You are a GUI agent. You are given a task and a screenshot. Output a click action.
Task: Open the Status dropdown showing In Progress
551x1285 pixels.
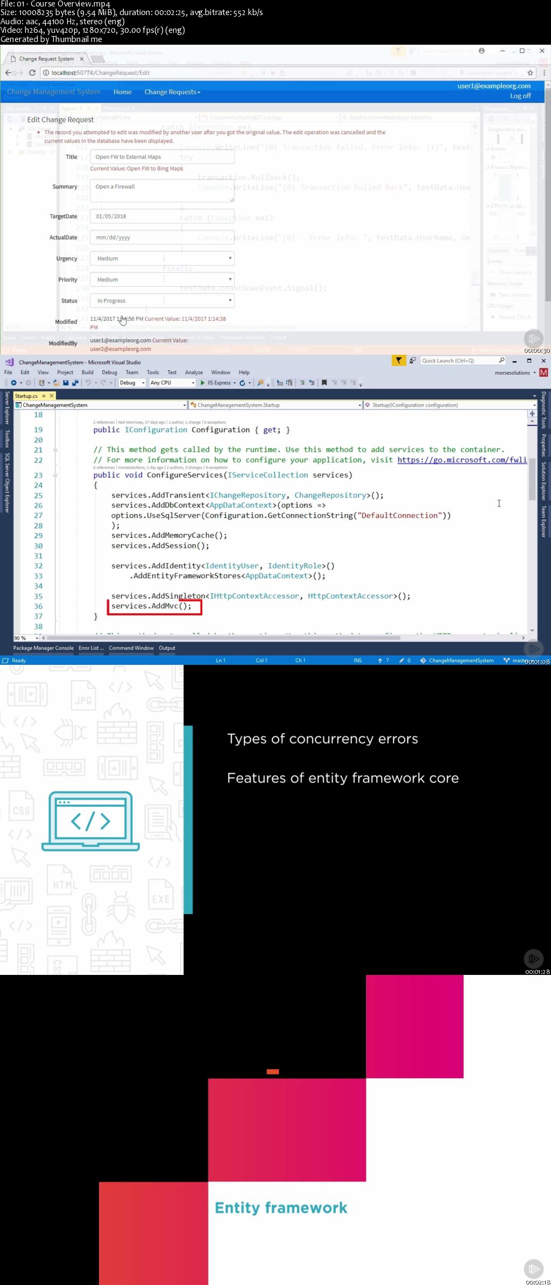(x=162, y=300)
